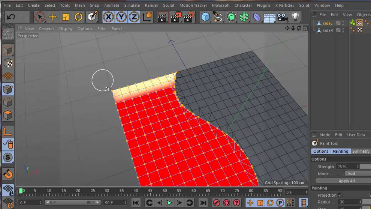The height and width of the screenshot is (209, 371).
Task: Switch to Texture mode checkered cube
Action: (x=8, y=63)
